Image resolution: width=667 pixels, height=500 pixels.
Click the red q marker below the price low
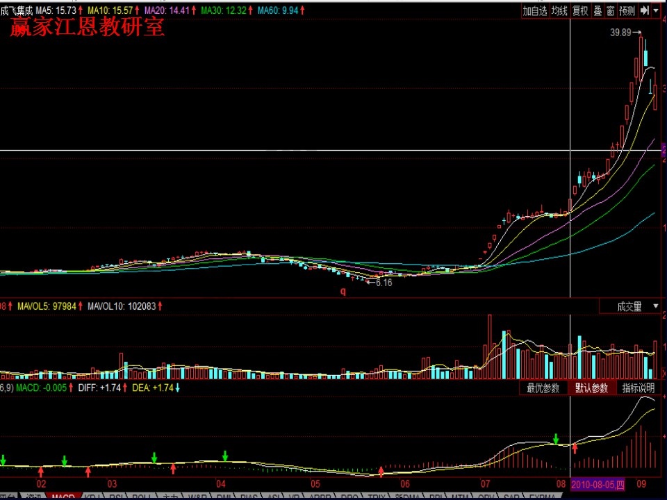point(343,292)
